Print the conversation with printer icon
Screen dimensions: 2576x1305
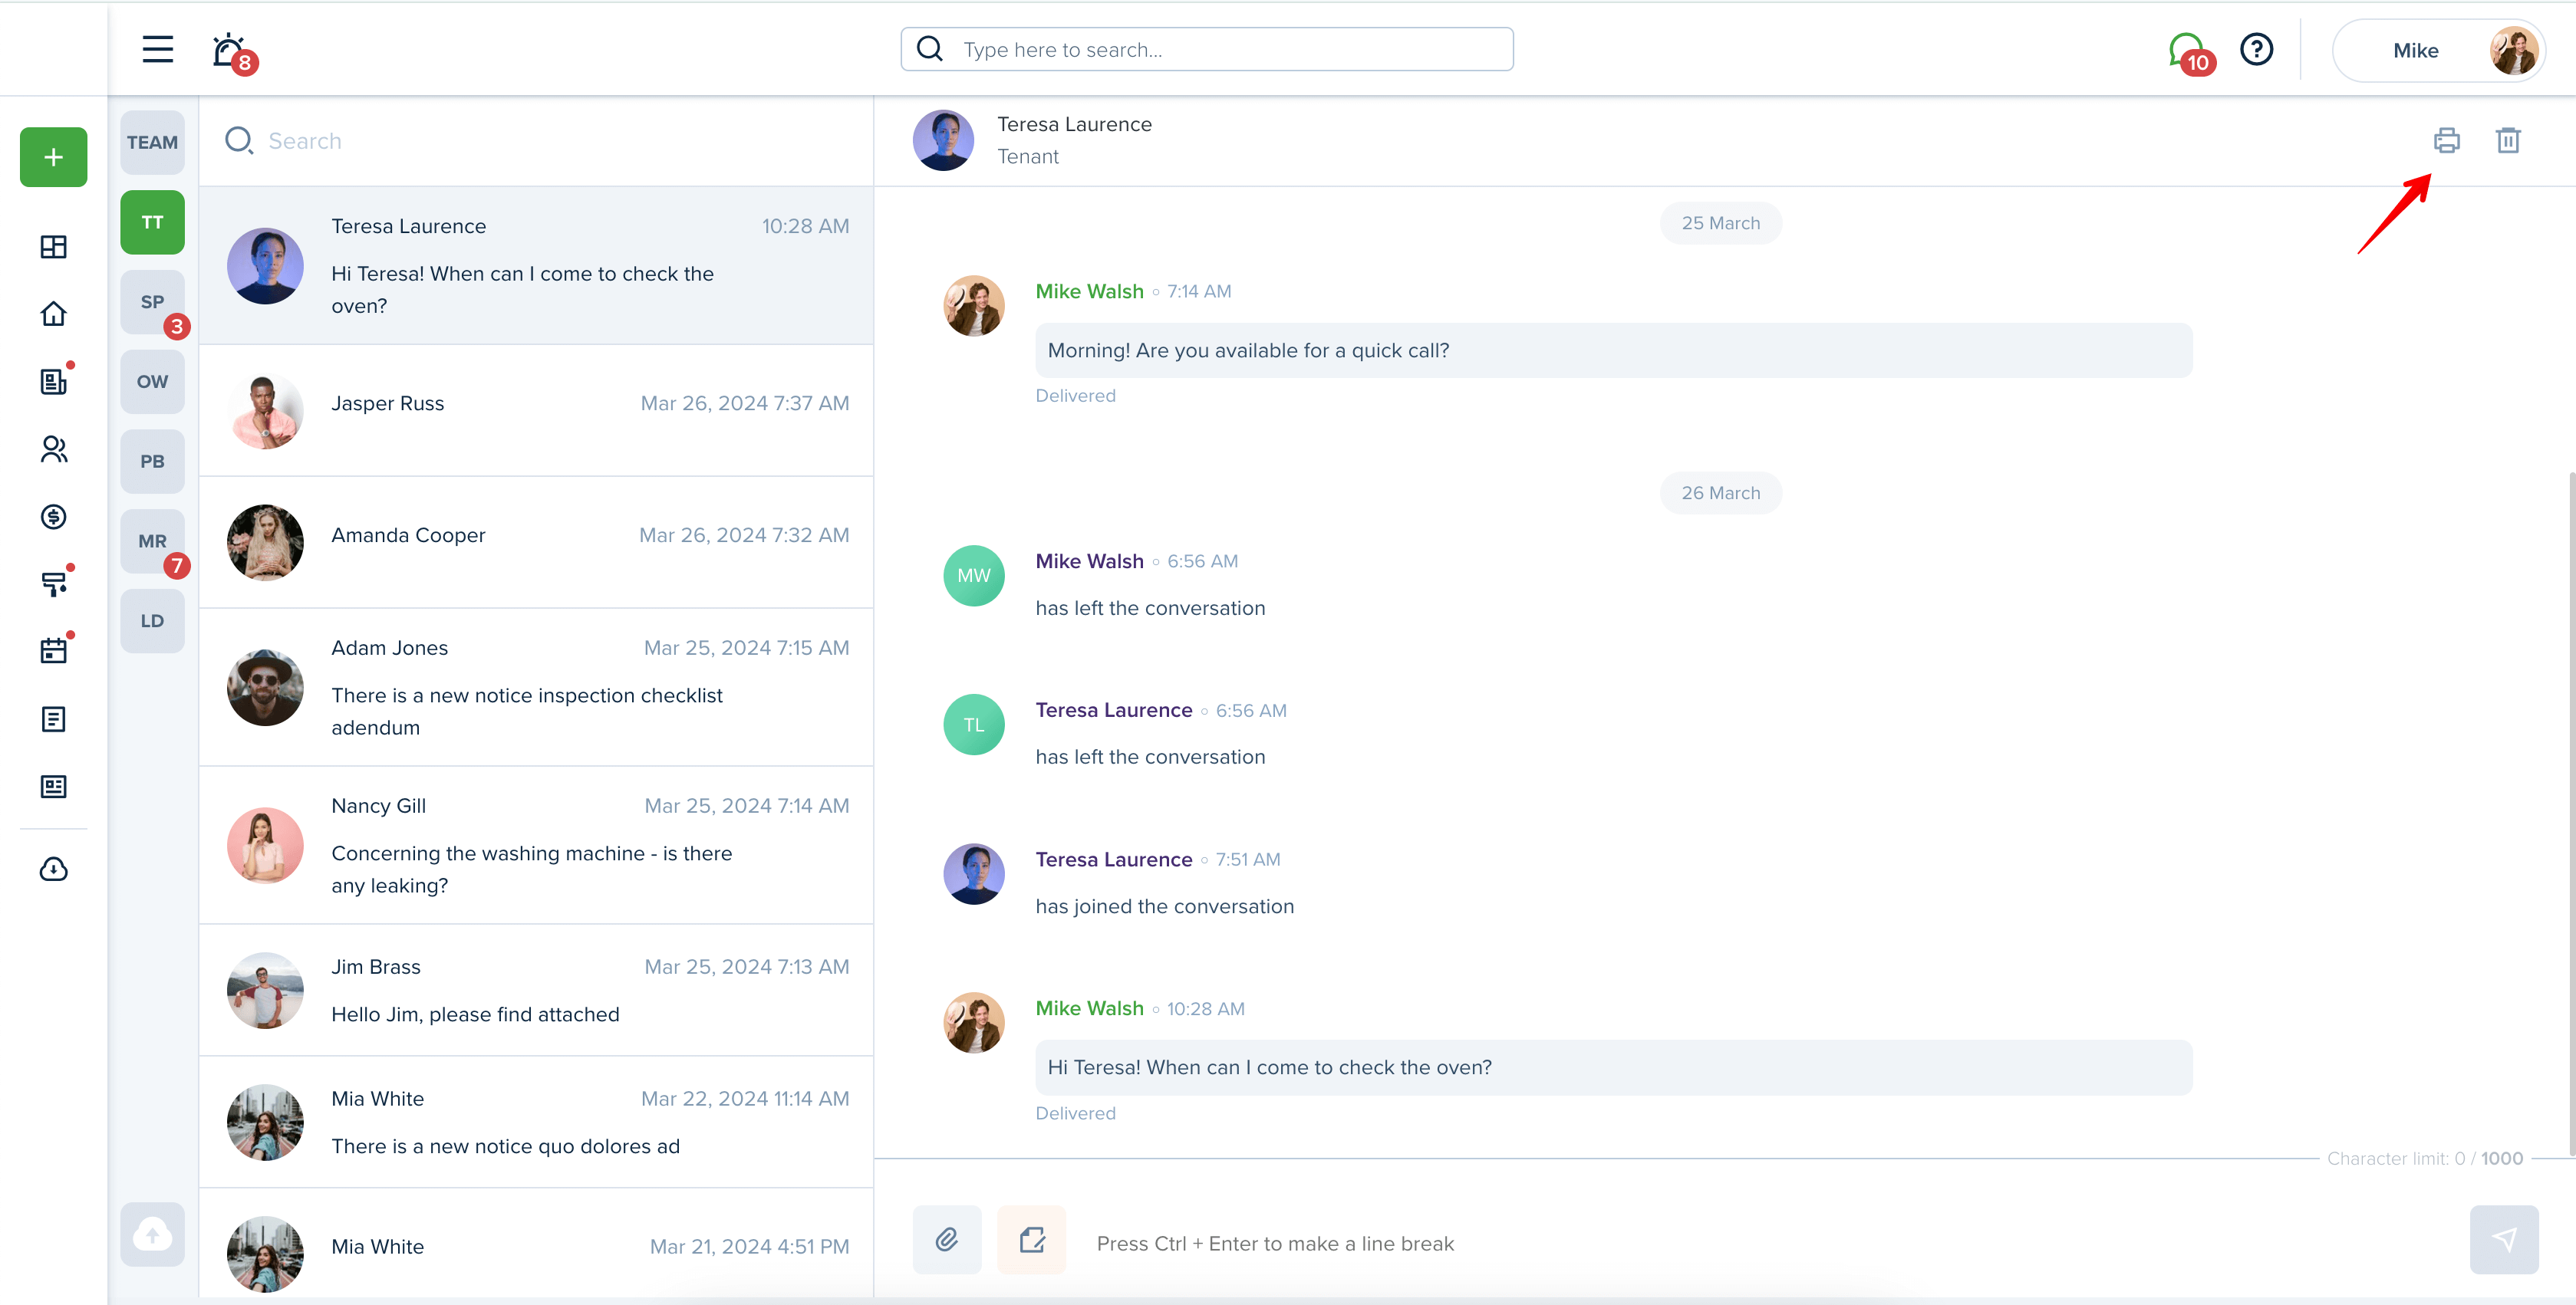click(2446, 140)
